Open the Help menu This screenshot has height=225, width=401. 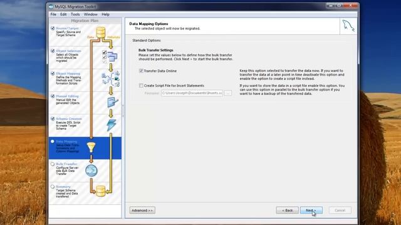point(105,14)
